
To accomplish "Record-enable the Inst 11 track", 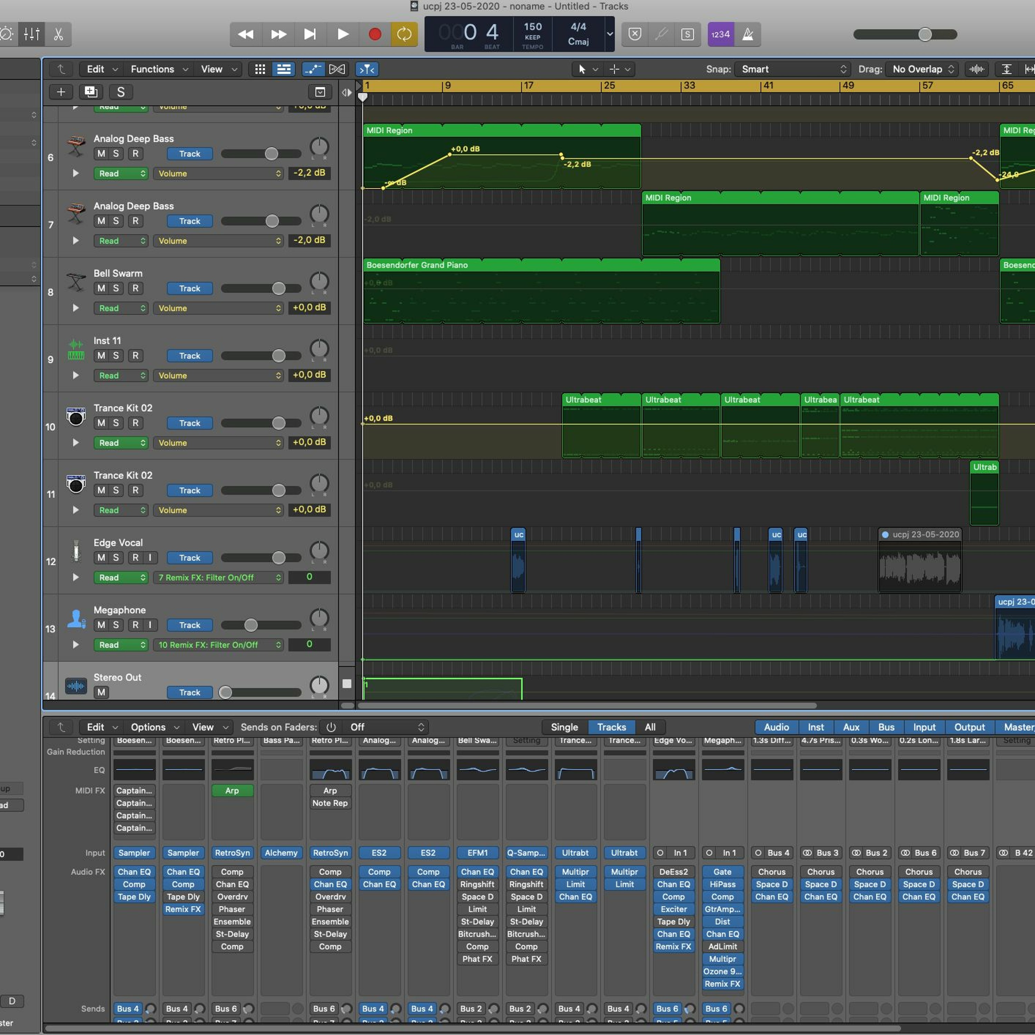I will point(136,356).
